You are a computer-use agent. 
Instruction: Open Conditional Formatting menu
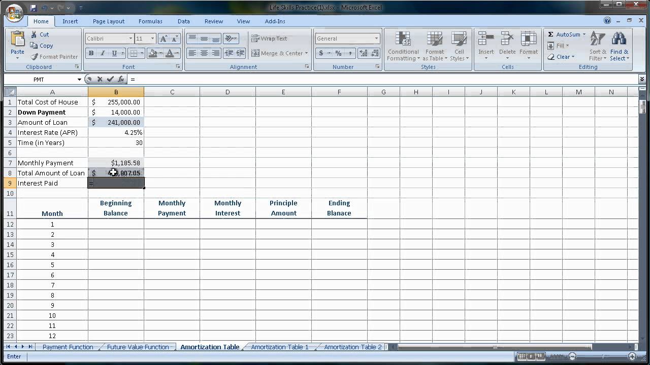click(x=403, y=46)
